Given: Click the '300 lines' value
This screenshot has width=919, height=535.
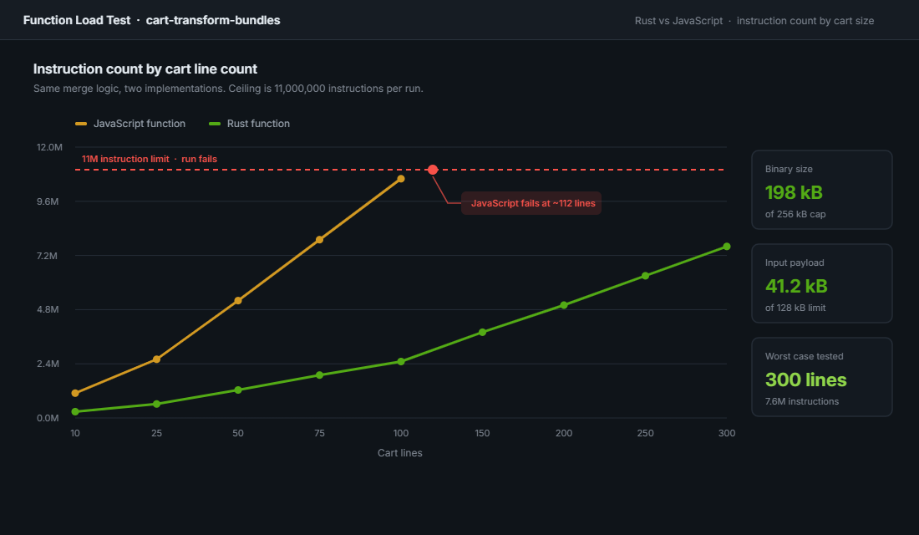Looking at the screenshot, I should click(x=806, y=380).
